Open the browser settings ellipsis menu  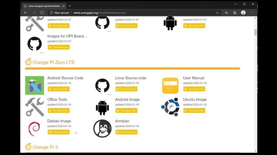tap(252, 12)
